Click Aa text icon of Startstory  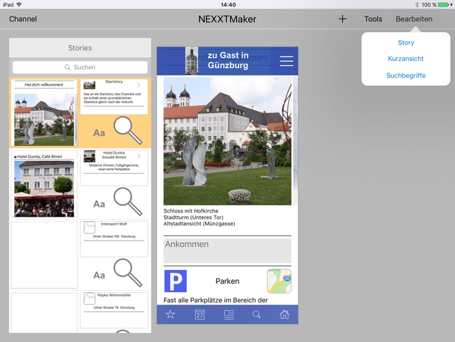(x=99, y=133)
